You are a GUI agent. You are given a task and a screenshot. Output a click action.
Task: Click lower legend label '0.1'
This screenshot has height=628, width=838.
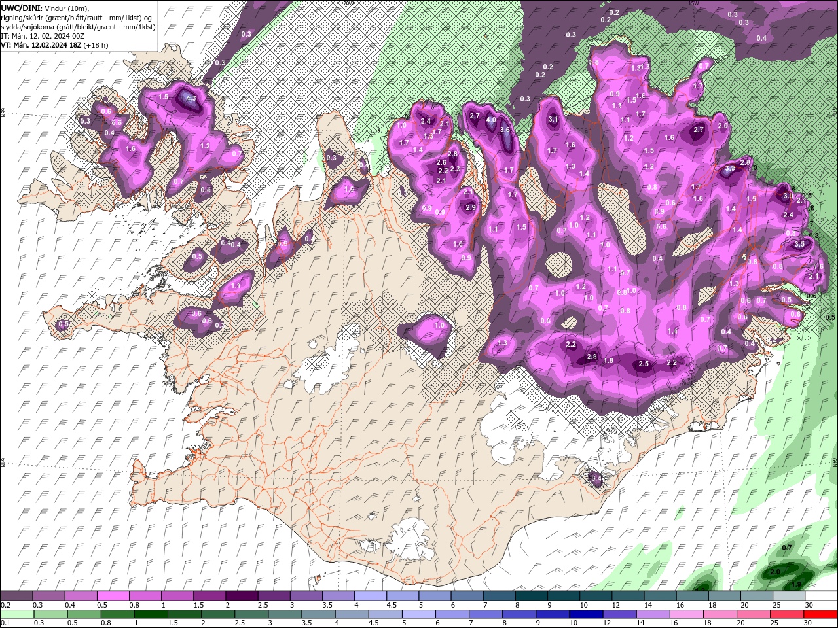6,623
